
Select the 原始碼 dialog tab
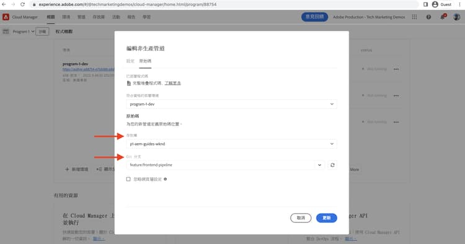tap(145, 61)
